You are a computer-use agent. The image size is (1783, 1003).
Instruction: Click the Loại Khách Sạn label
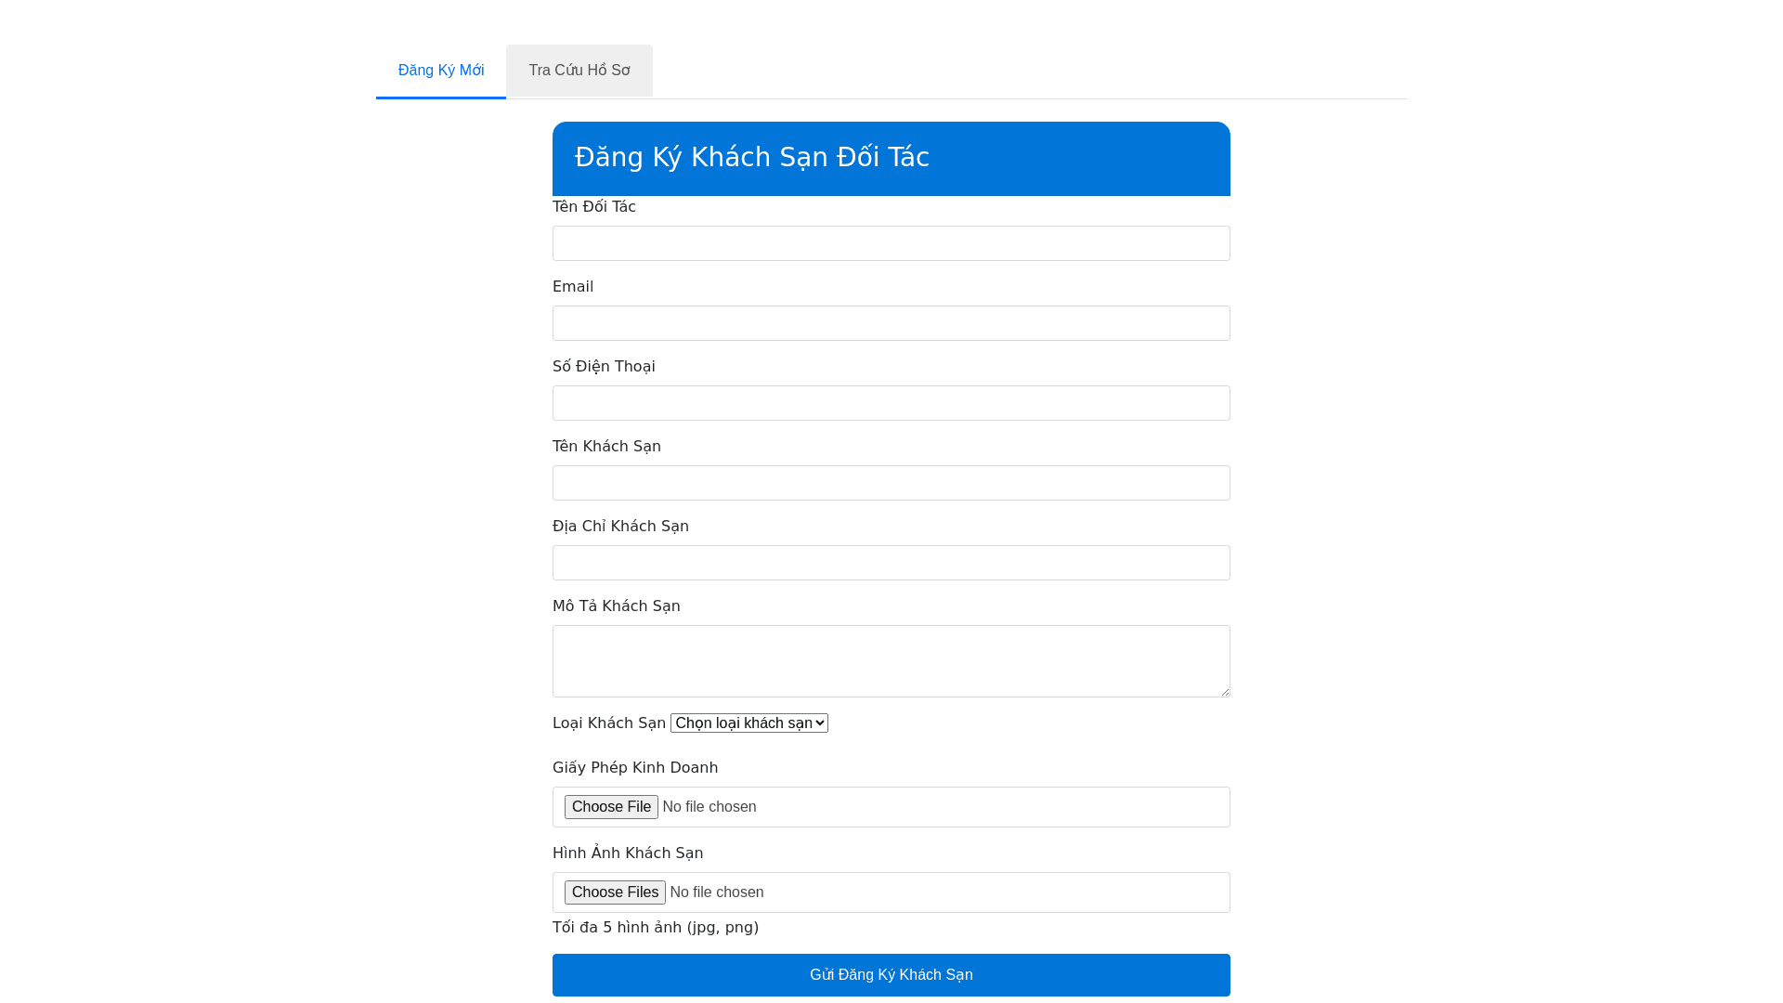click(x=608, y=723)
